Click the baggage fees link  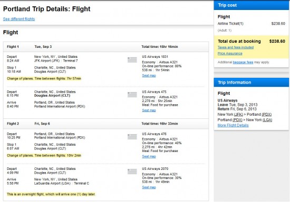[x=243, y=63]
